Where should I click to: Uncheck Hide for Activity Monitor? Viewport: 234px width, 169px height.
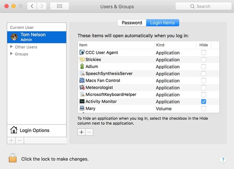[204, 102]
